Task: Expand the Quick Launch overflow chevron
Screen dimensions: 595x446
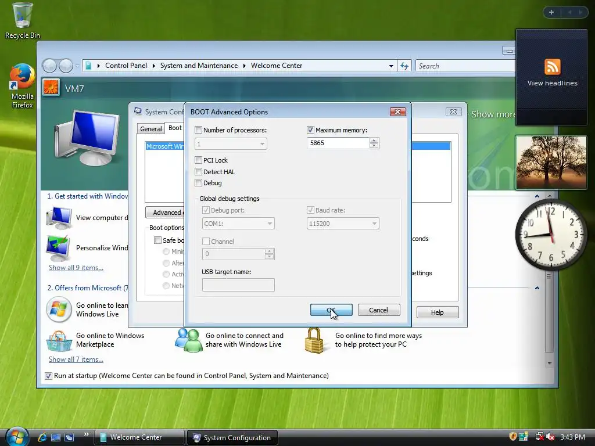Action: [87, 434]
